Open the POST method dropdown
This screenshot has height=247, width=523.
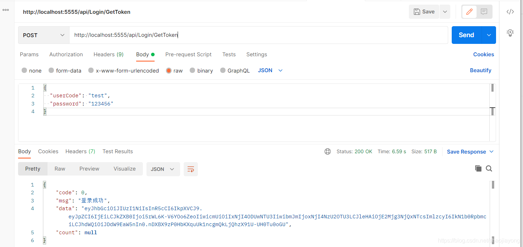pyautogui.click(x=43, y=35)
